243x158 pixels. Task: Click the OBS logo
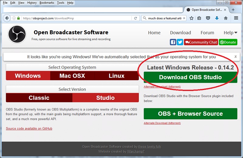click(17, 34)
